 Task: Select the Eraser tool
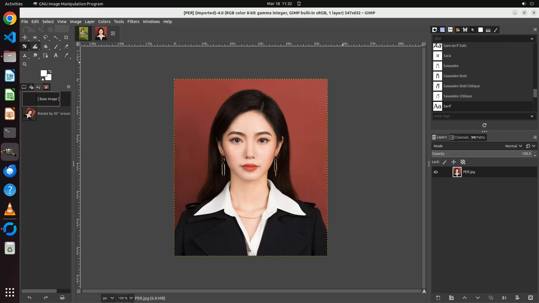click(x=66, y=46)
